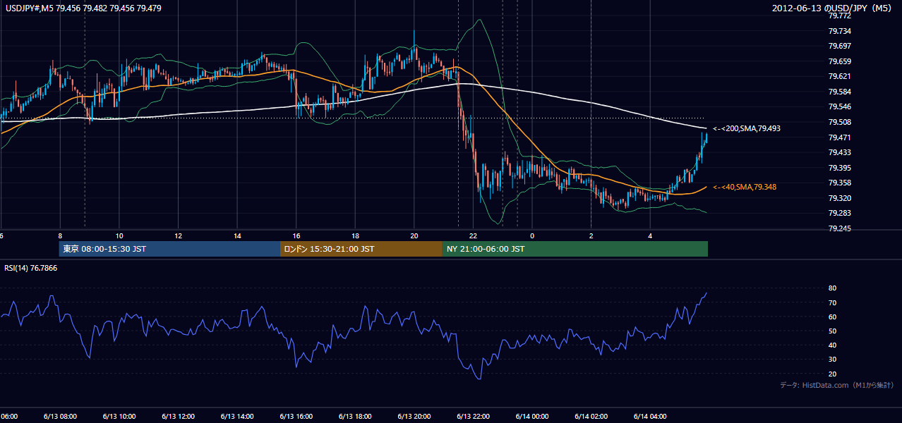Click RSI scale value 60
The height and width of the screenshot is (423, 902).
tap(833, 317)
